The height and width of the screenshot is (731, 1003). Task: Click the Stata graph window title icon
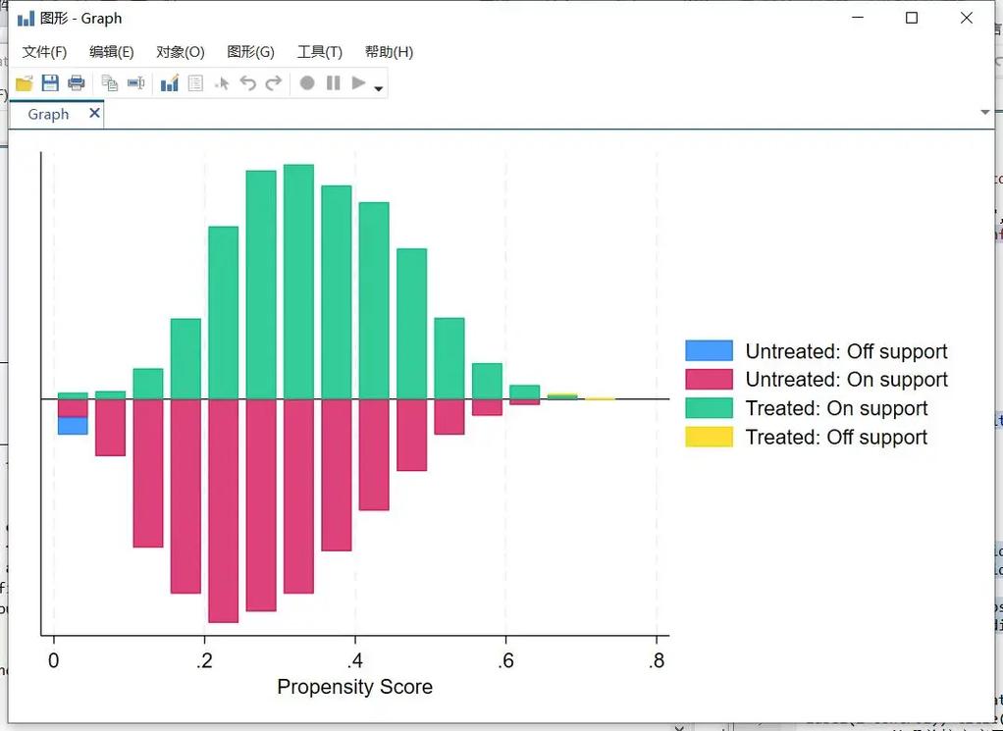(x=26, y=19)
